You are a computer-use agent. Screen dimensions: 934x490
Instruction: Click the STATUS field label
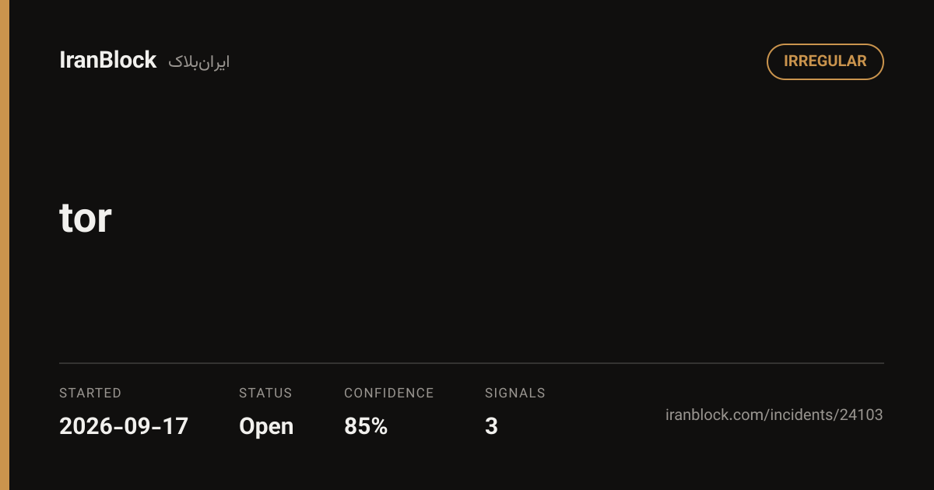pyautogui.click(x=265, y=393)
